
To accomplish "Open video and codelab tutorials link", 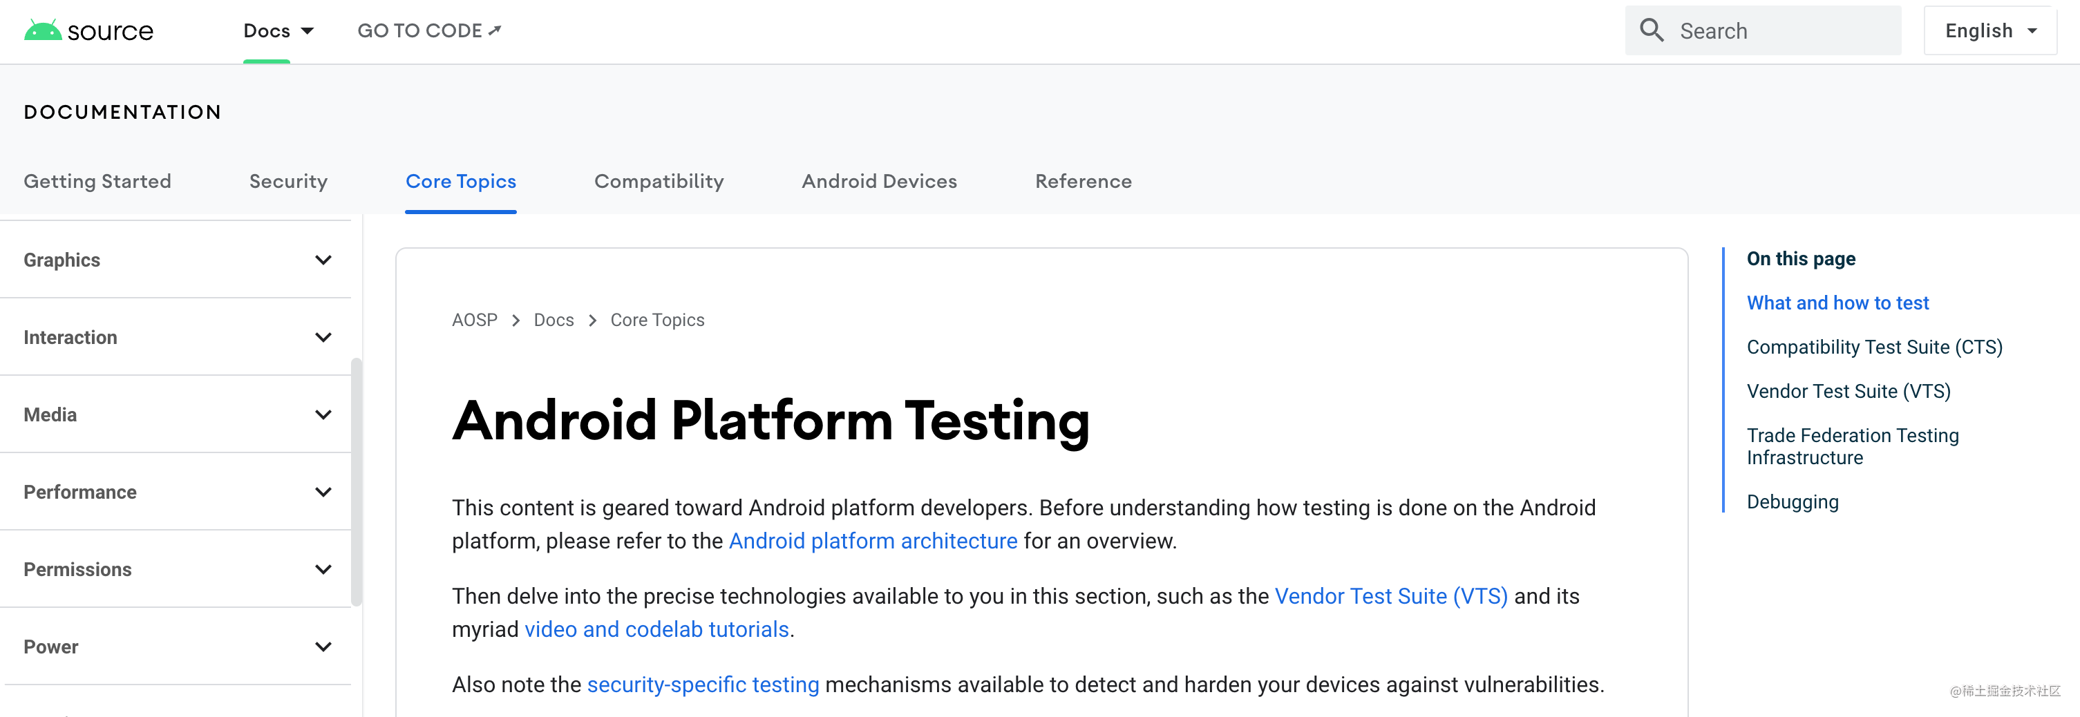I will coord(656,629).
